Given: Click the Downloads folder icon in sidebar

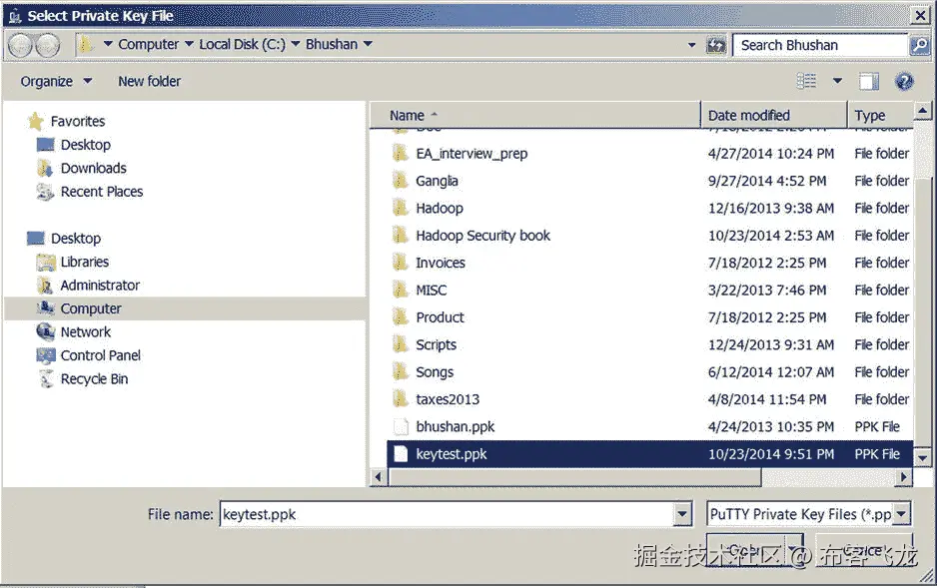Looking at the screenshot, I should 45,169.
